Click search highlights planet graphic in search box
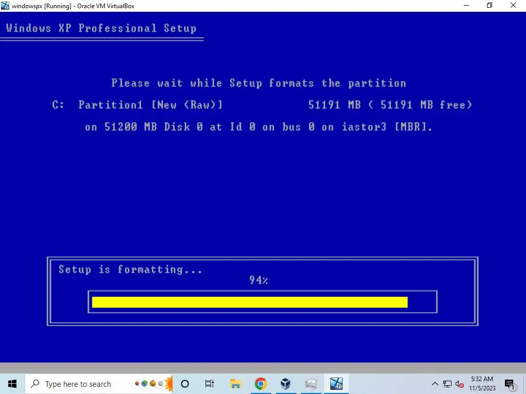Image resolution: width=526 pixels, height=394 pixels. coord(153,384)
